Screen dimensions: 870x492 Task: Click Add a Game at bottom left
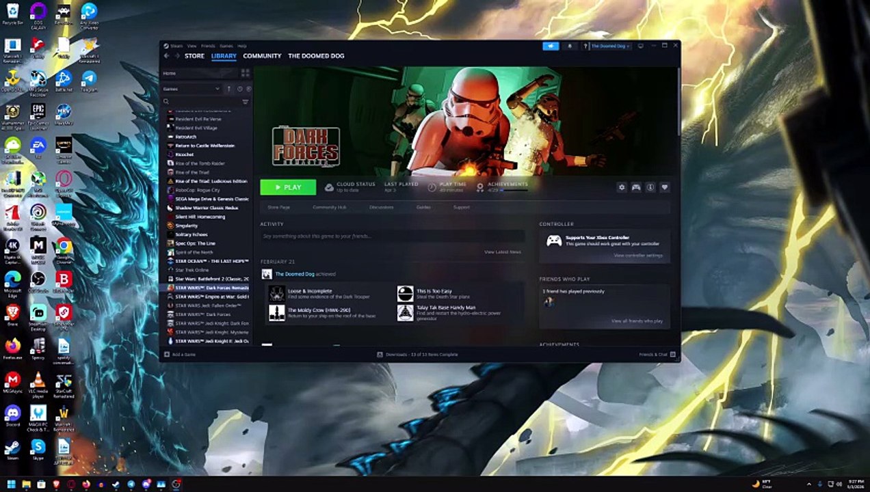point(180,355)
